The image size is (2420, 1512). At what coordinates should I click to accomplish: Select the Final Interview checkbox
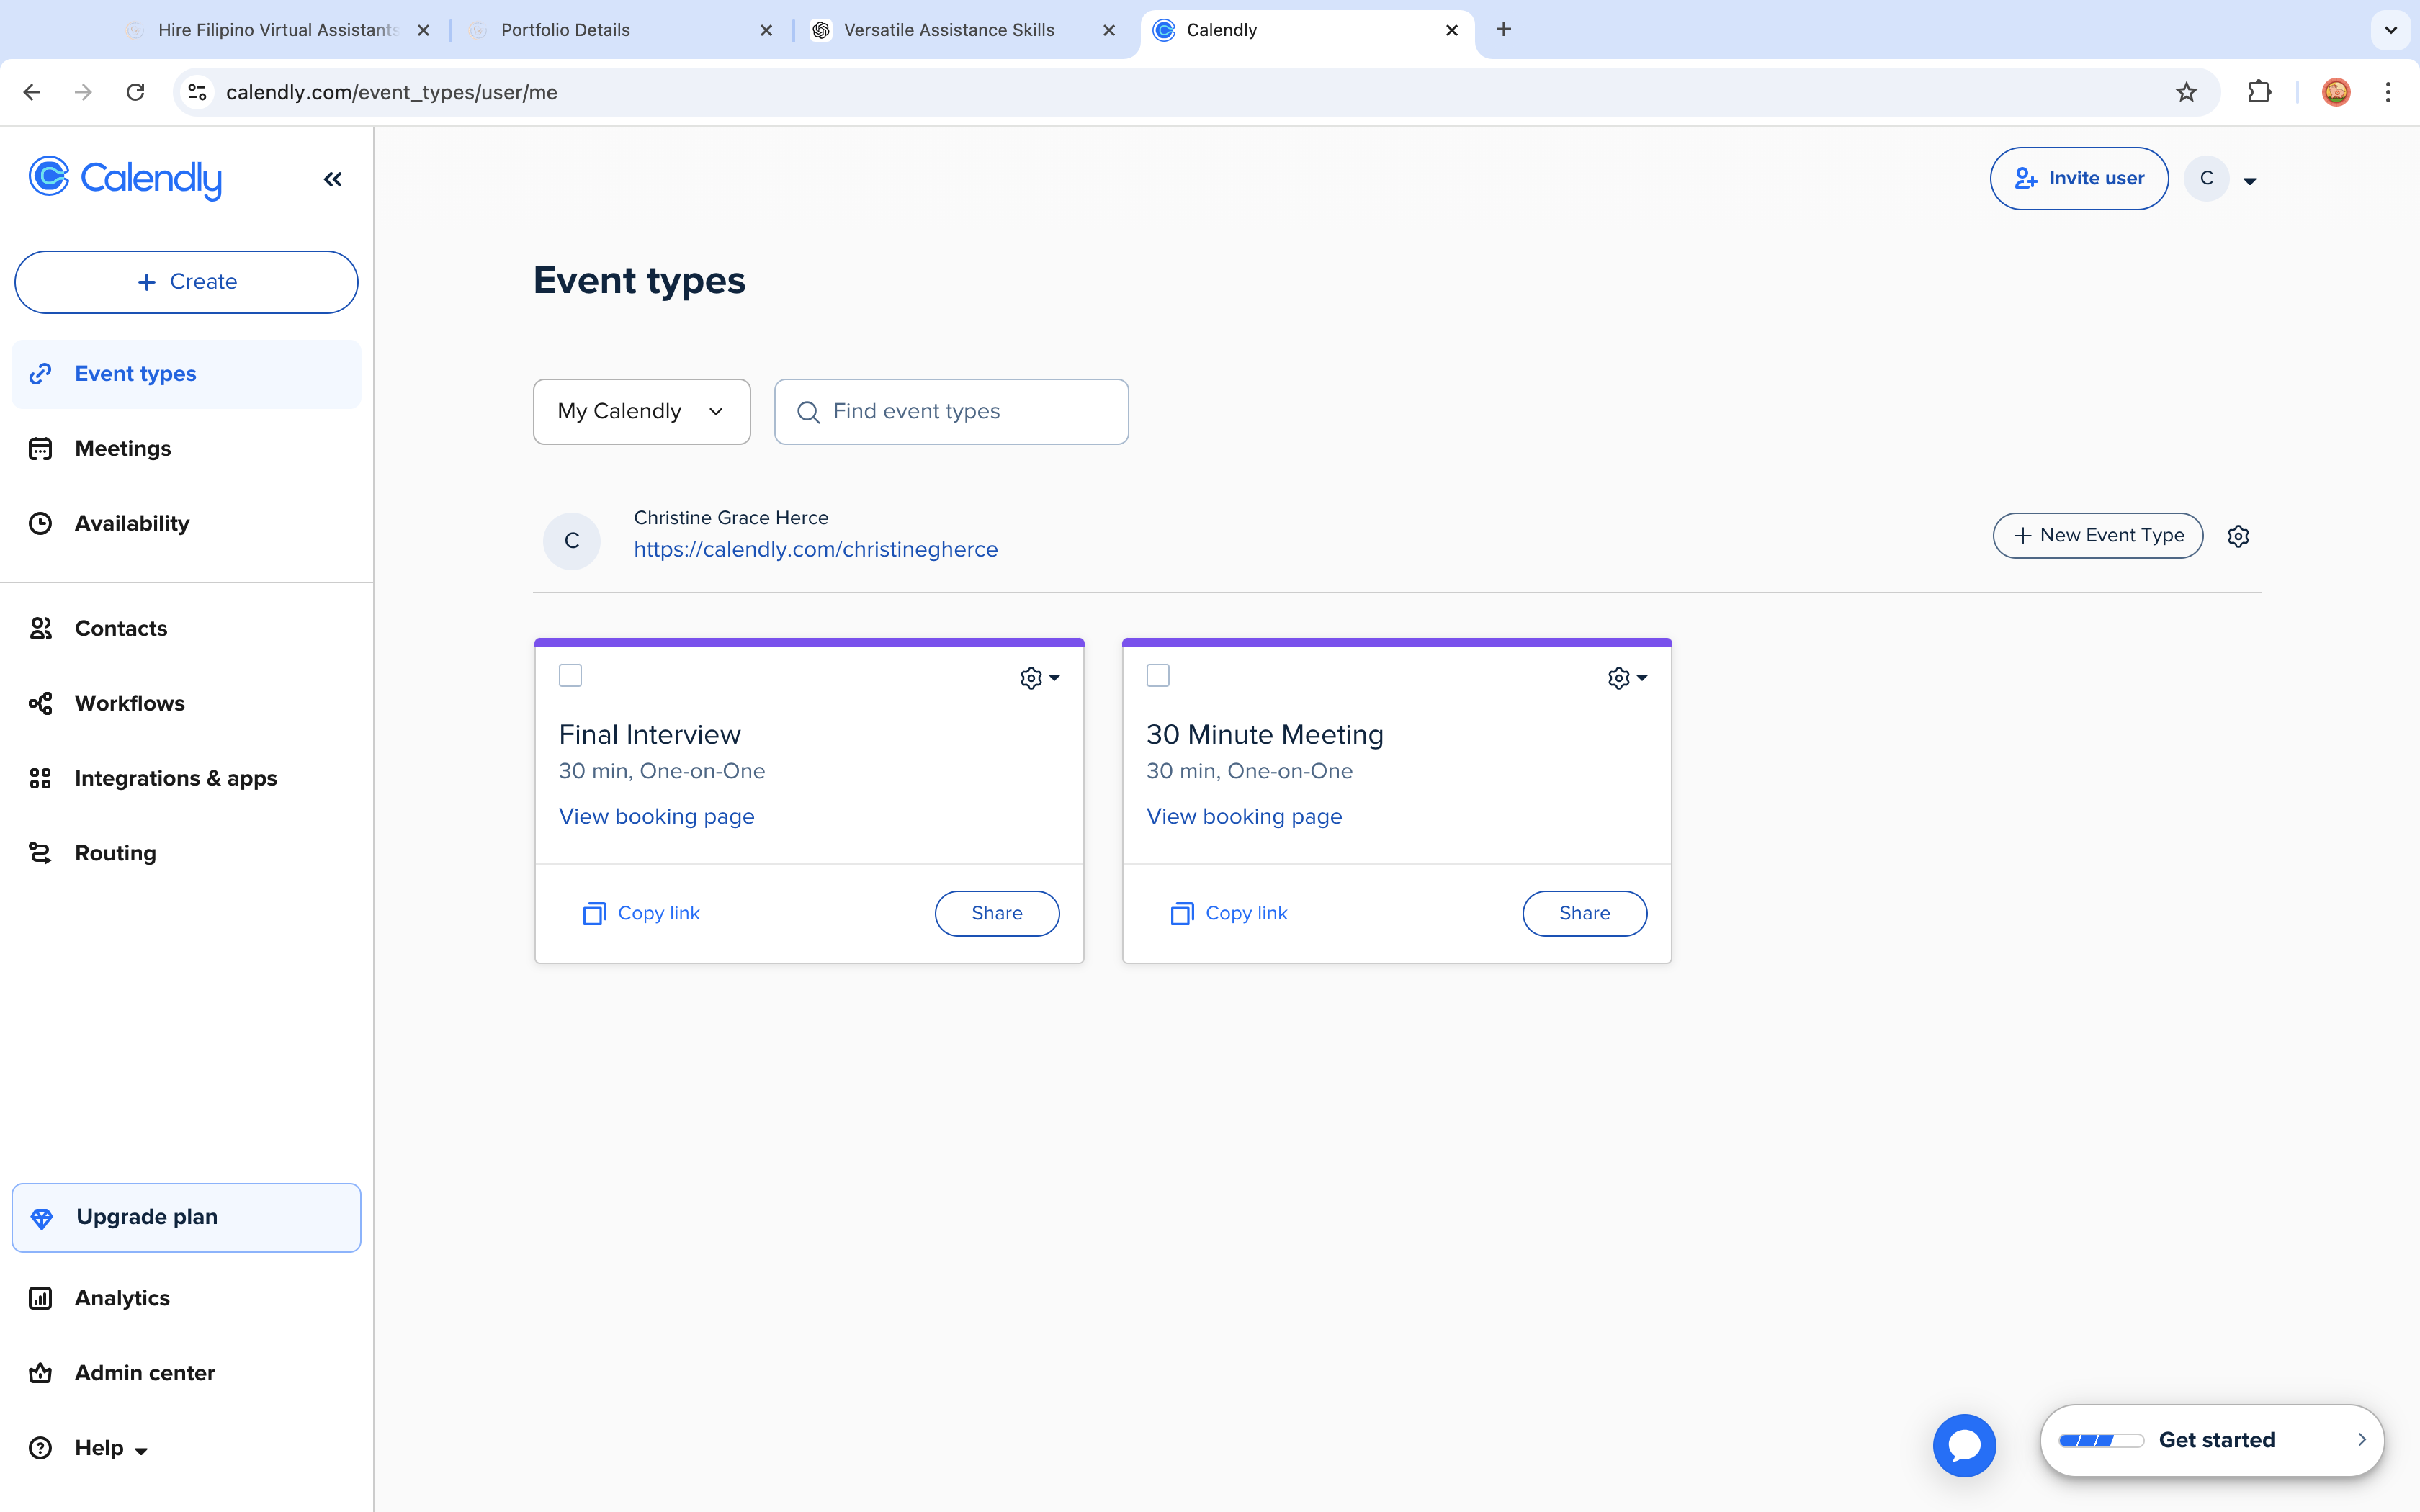point(570,676)
